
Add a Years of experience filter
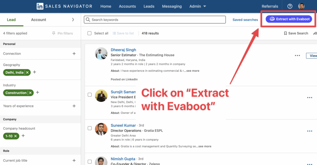tap(74, 106)
